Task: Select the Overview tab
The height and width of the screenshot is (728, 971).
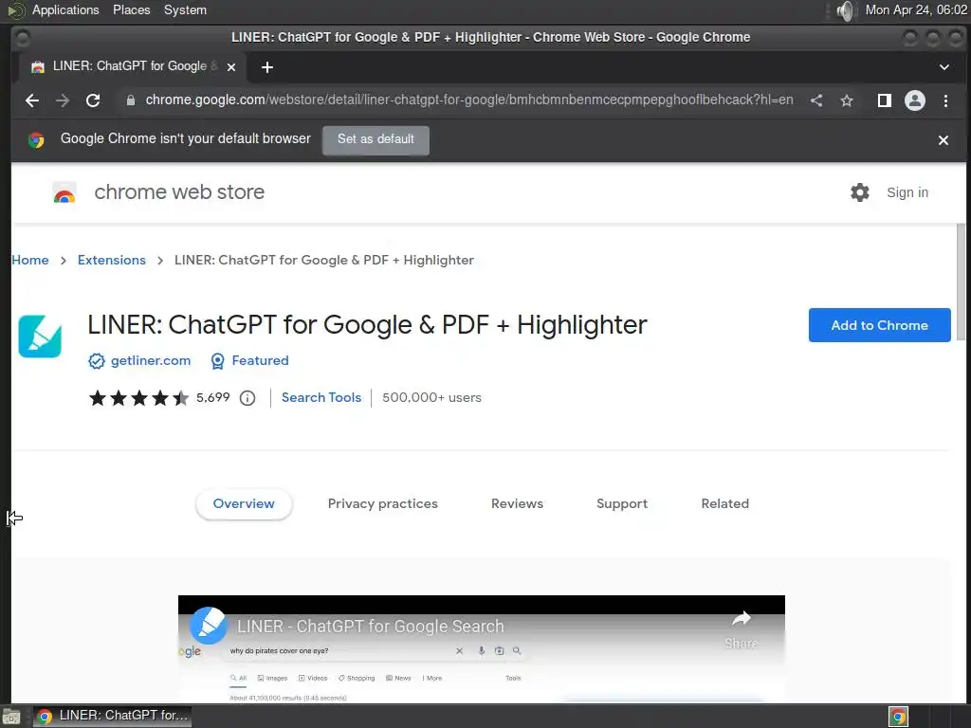Action: (244, 504)
